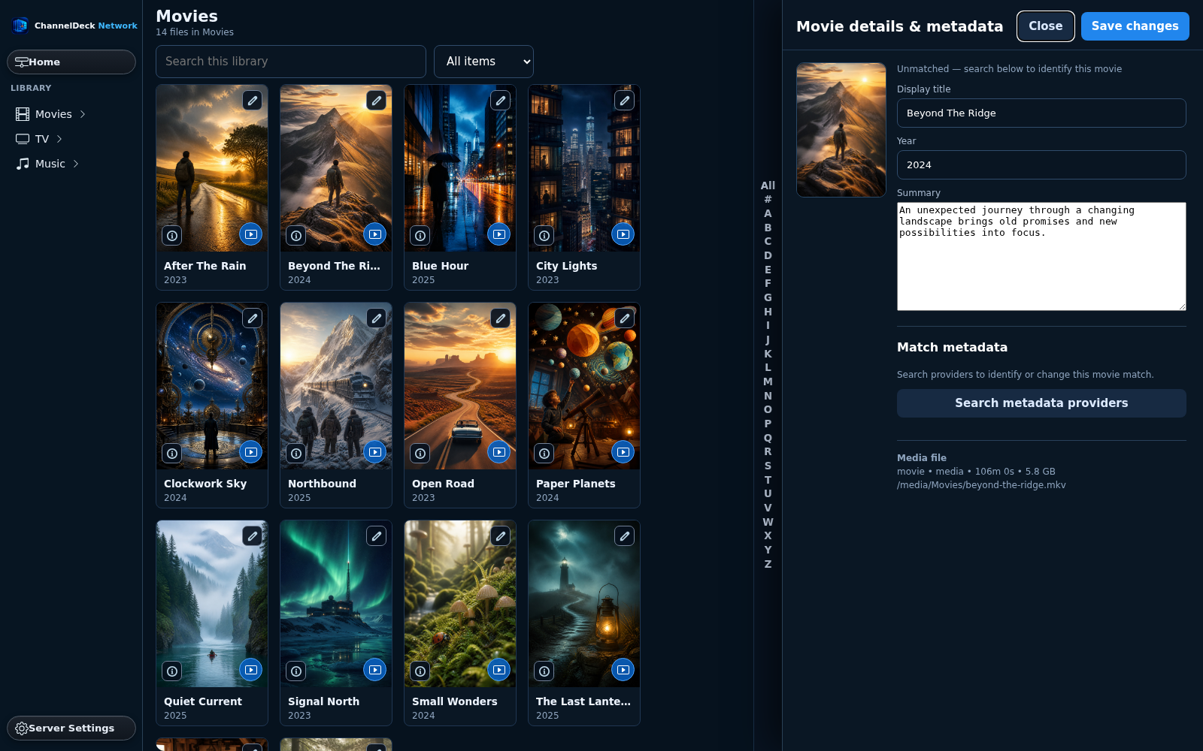Play the Beyond The Ridge movie card
1203x751 pixels.
coord(375,234)
